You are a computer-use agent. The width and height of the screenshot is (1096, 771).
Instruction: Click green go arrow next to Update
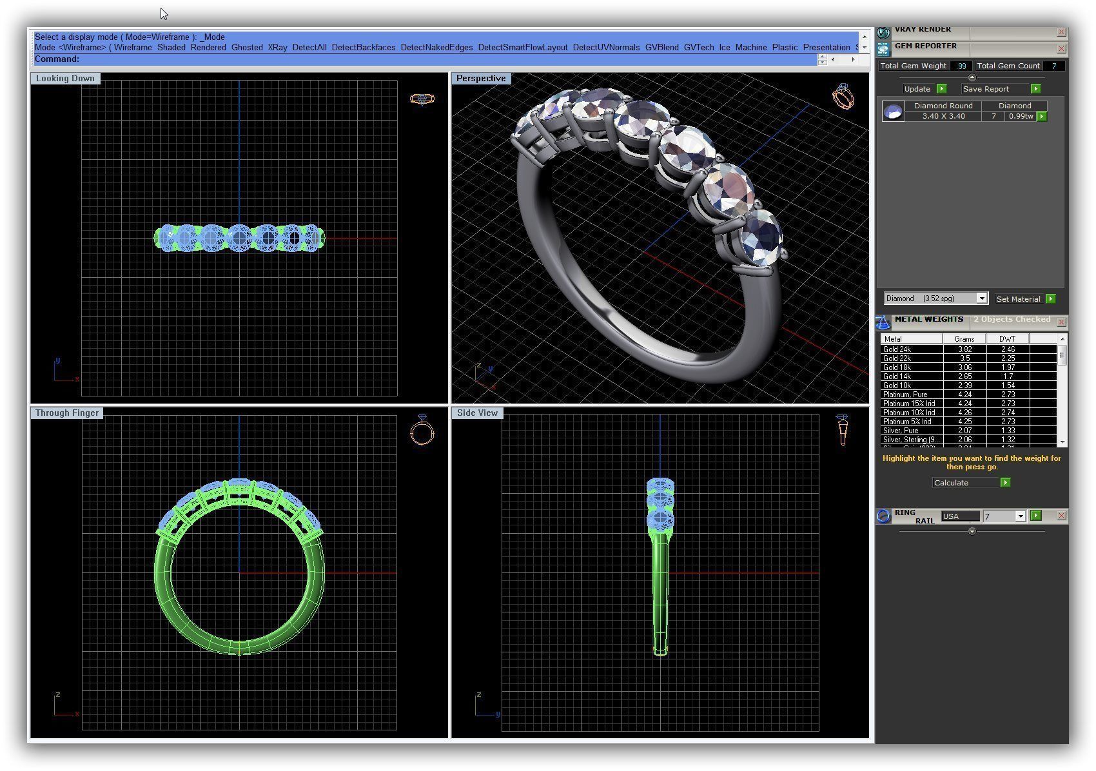tap(941, 89)
